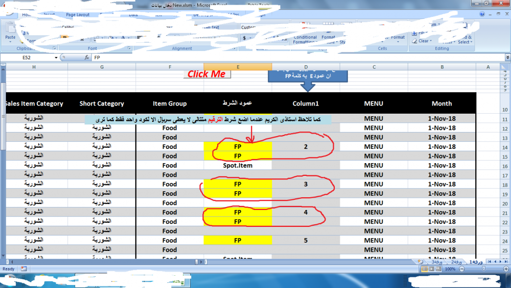Image resolution: width=511 pixels, height=288 pixels.
Task: Switch to Normal view icon
Action: pyautogui.click(x=424, y=269)
